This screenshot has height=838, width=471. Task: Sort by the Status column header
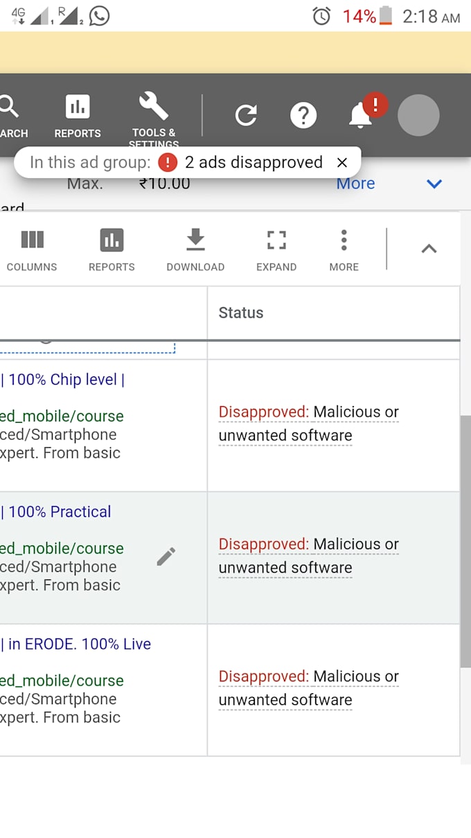coord(241,313)
